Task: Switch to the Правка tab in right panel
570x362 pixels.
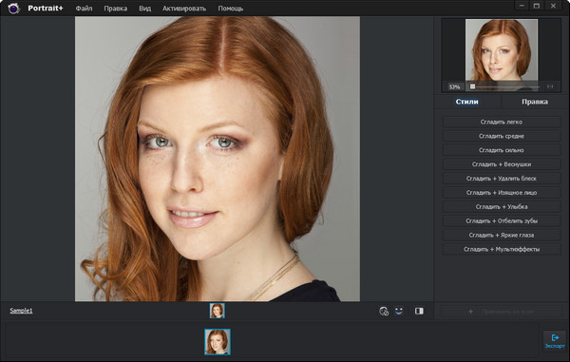Action: tap(535, 102)
